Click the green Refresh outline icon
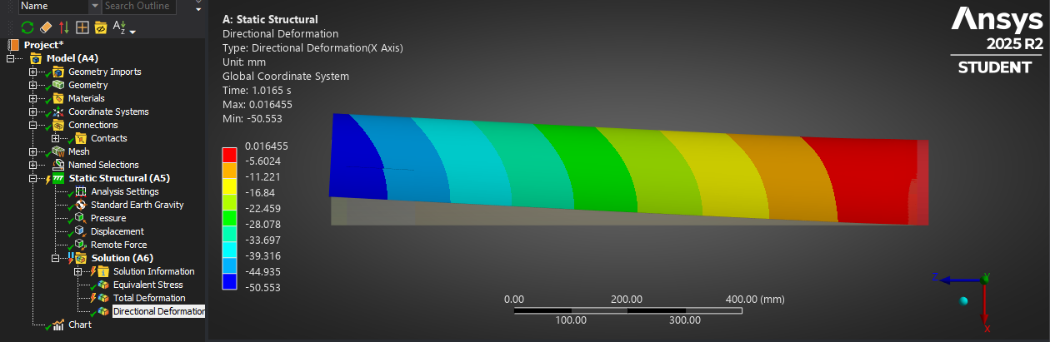The height and width of the screenshot is (342, 1050). coord(27,27)
